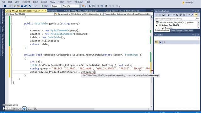This screenshot has width=201, height=113.
Task: Open the SQL Server Object Explorer side tab
Action: click(x=3, y=45)
